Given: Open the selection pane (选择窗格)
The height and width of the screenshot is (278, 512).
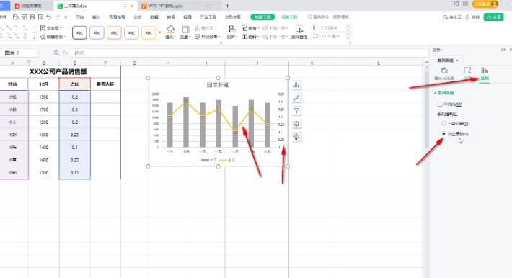Looking at the screenshot, I should click(x=299, y=32).
